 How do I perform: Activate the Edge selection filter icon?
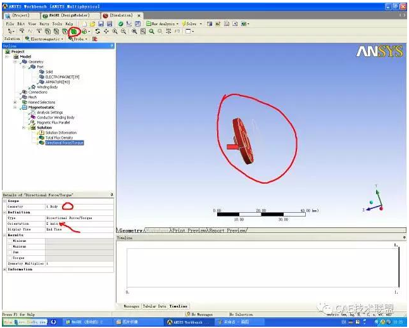(56, 32)
